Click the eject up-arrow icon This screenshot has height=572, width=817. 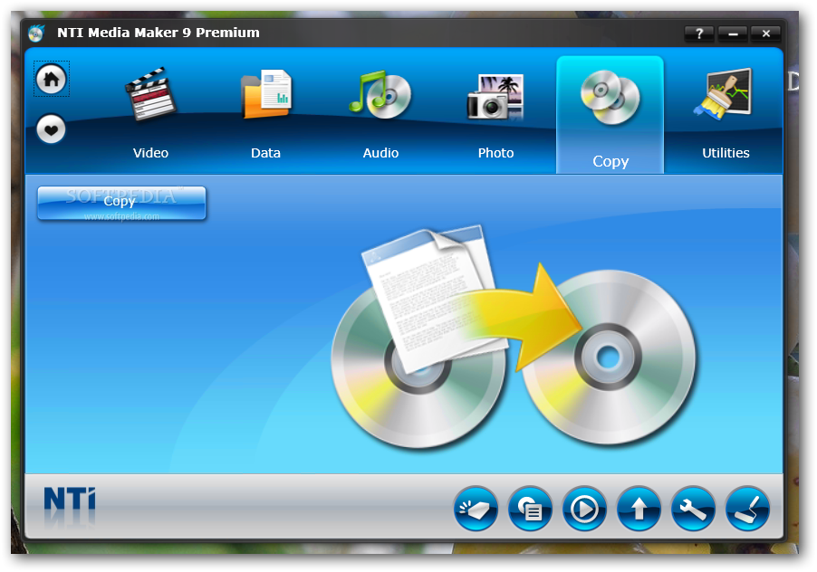639,509
